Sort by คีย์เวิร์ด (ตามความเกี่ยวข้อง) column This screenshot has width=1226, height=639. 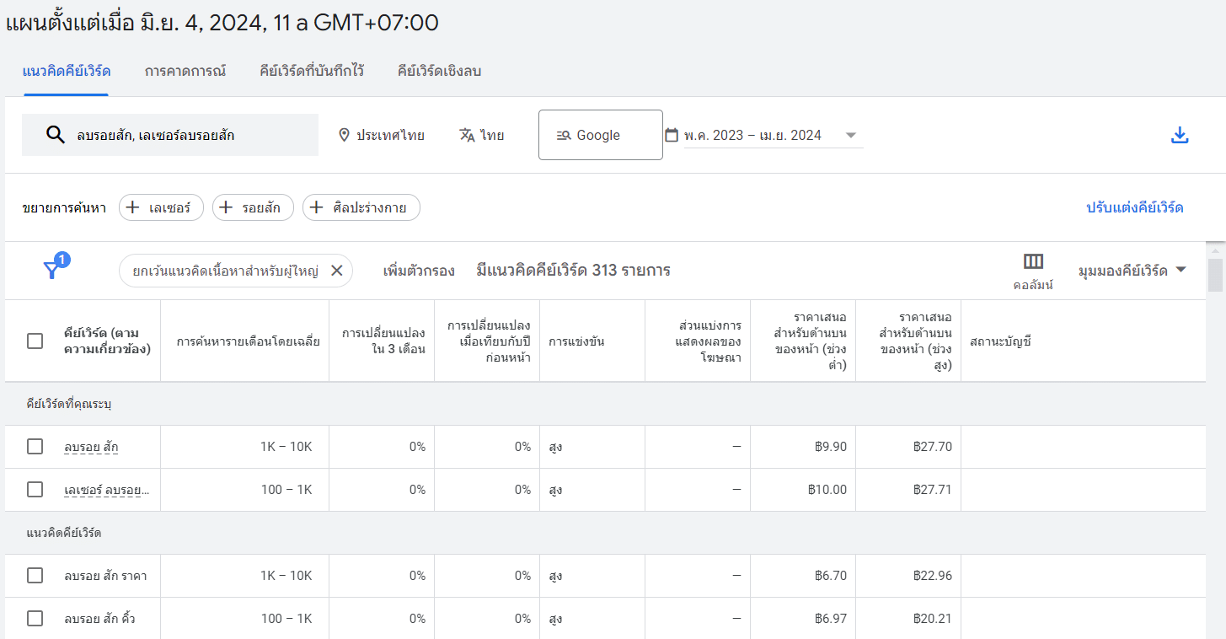coord(107,341)
